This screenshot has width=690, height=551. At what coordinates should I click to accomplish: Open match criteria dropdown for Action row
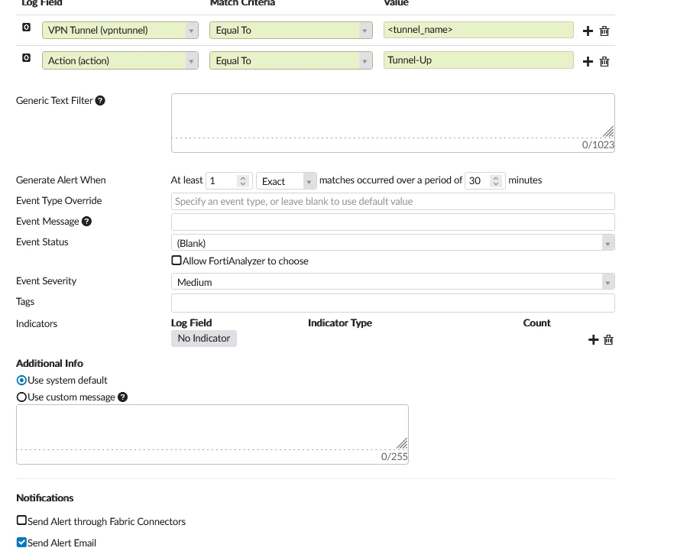[x=291, y=60]
